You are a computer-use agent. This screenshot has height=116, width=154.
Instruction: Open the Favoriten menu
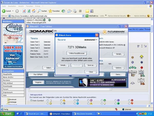(30, 6)
